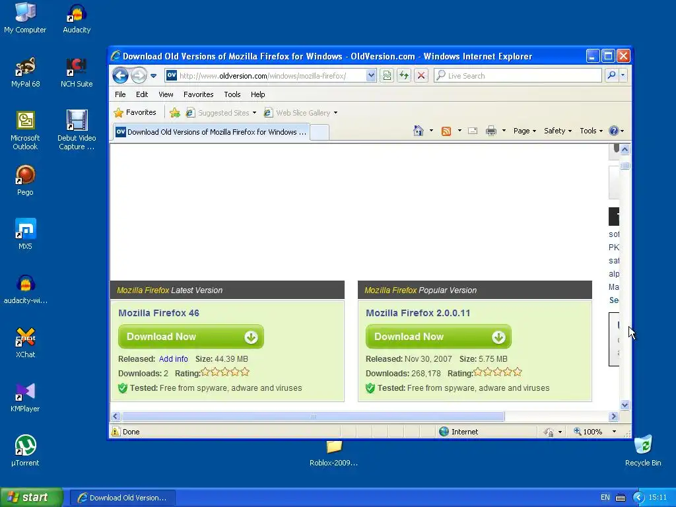The image size is (676, 507).
Task: Click the Live Search input box
Action: coord(518,76)
